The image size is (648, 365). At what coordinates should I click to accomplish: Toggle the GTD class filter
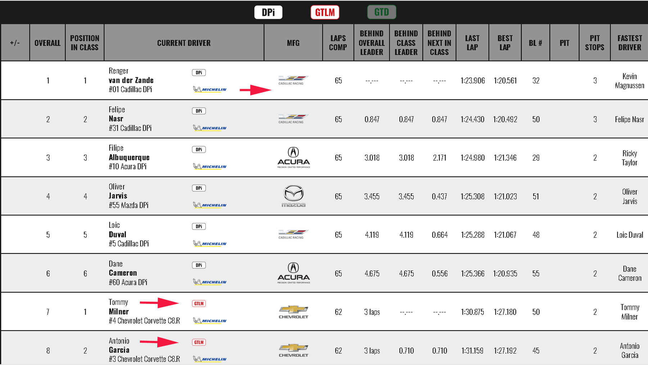(x=381, y=12)
